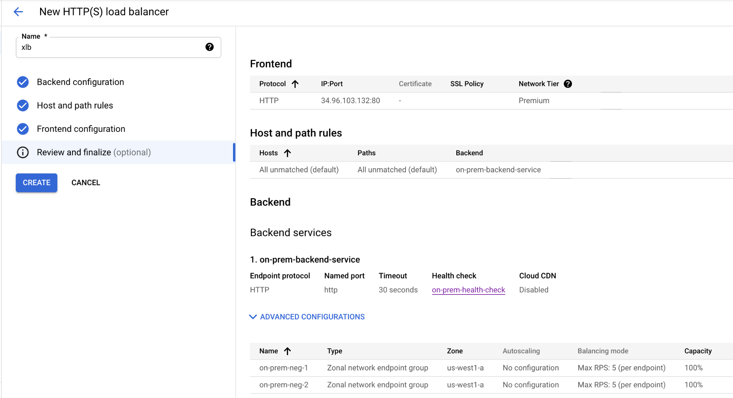Sort Host rules by Hosts arrow
This screenshot has height=398, width=733.
click(287, 153)
